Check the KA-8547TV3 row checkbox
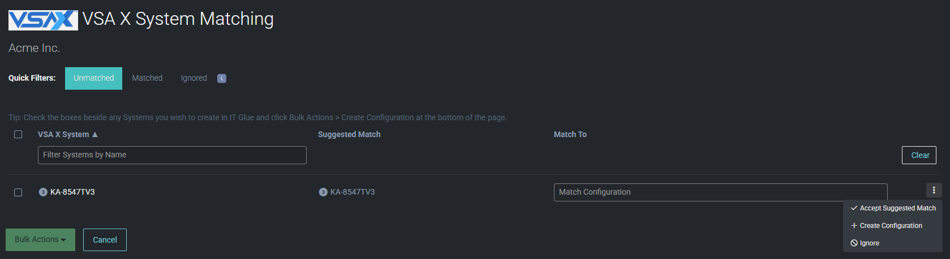 [18, 192]
